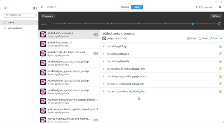The width and height of the screenshot is (224, 123).
Task: Click files-count badge on moved outline2spm.sql commit
Action: [96, 120]
